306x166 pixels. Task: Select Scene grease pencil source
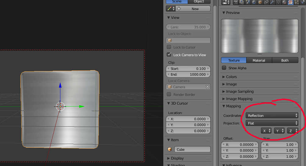177,2
